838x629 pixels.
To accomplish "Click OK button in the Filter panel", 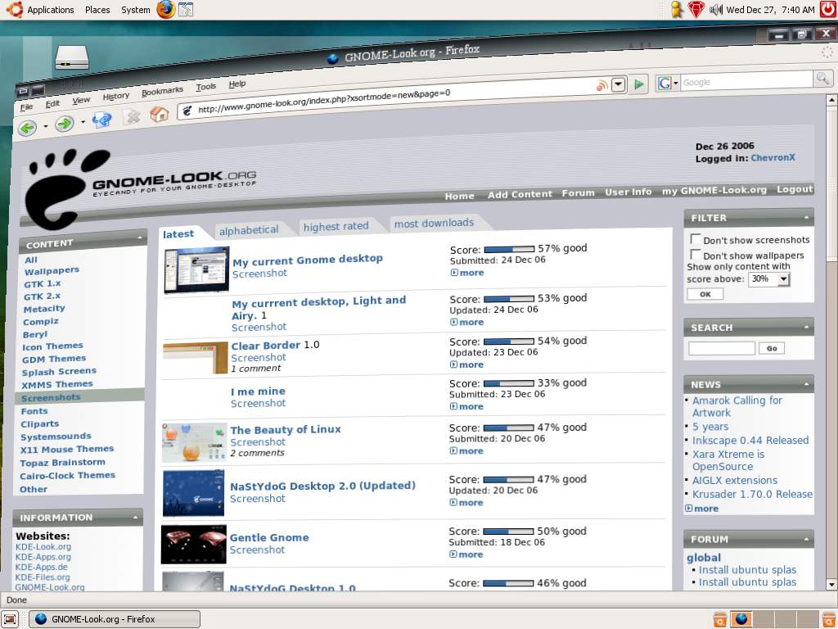I will click(705, 294).
